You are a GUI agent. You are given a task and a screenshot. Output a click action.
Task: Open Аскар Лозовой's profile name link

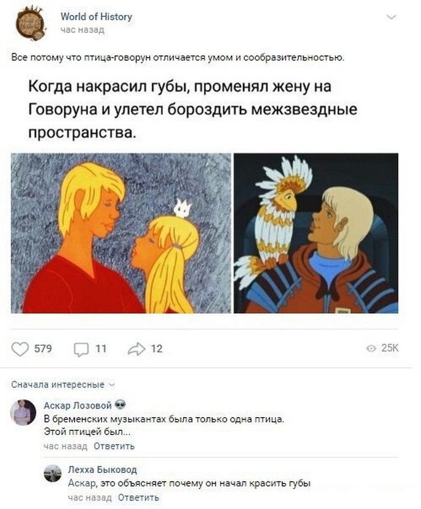[x=78, y=405]
